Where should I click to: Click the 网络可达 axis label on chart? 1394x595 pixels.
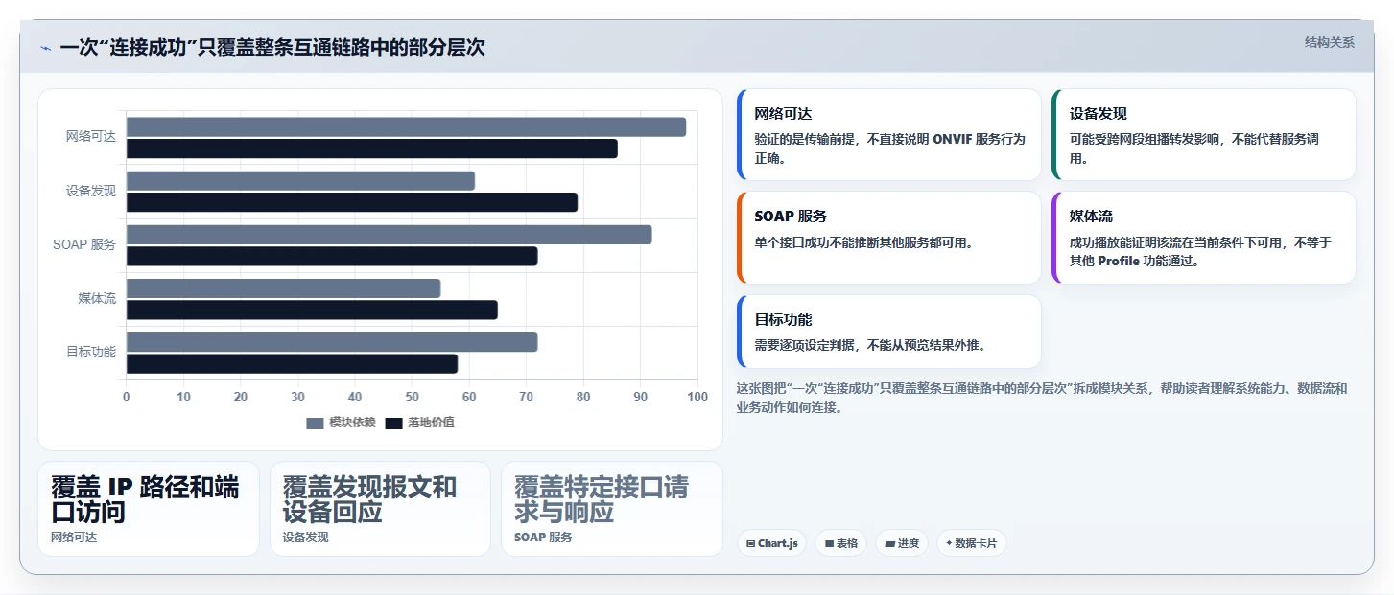(x=91, y=137)
